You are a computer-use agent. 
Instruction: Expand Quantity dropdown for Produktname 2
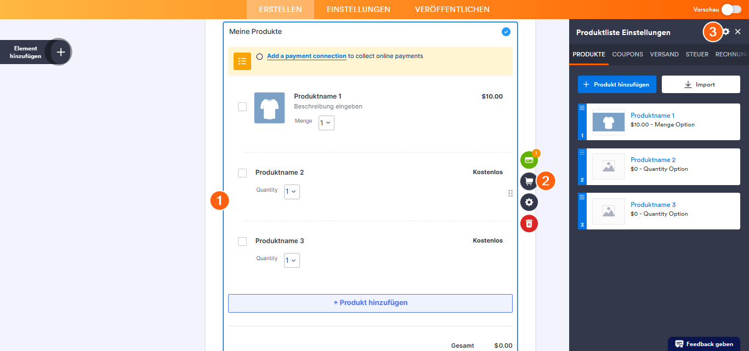click(292, 192)
